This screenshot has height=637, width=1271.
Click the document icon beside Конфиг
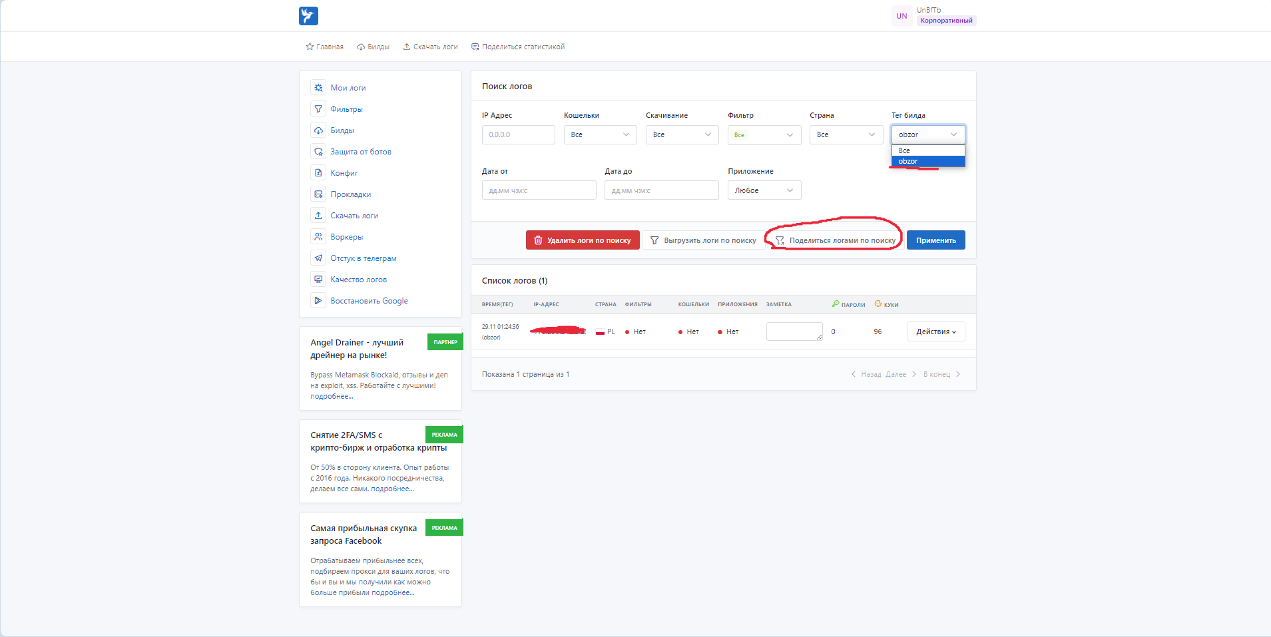coord(318,173)
